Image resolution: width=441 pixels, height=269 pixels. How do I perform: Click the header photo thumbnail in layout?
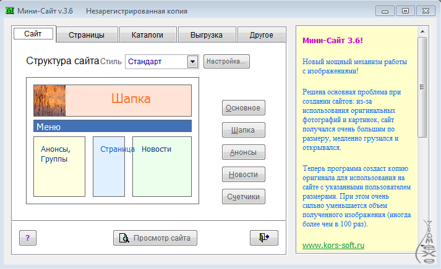coord(49,100)
